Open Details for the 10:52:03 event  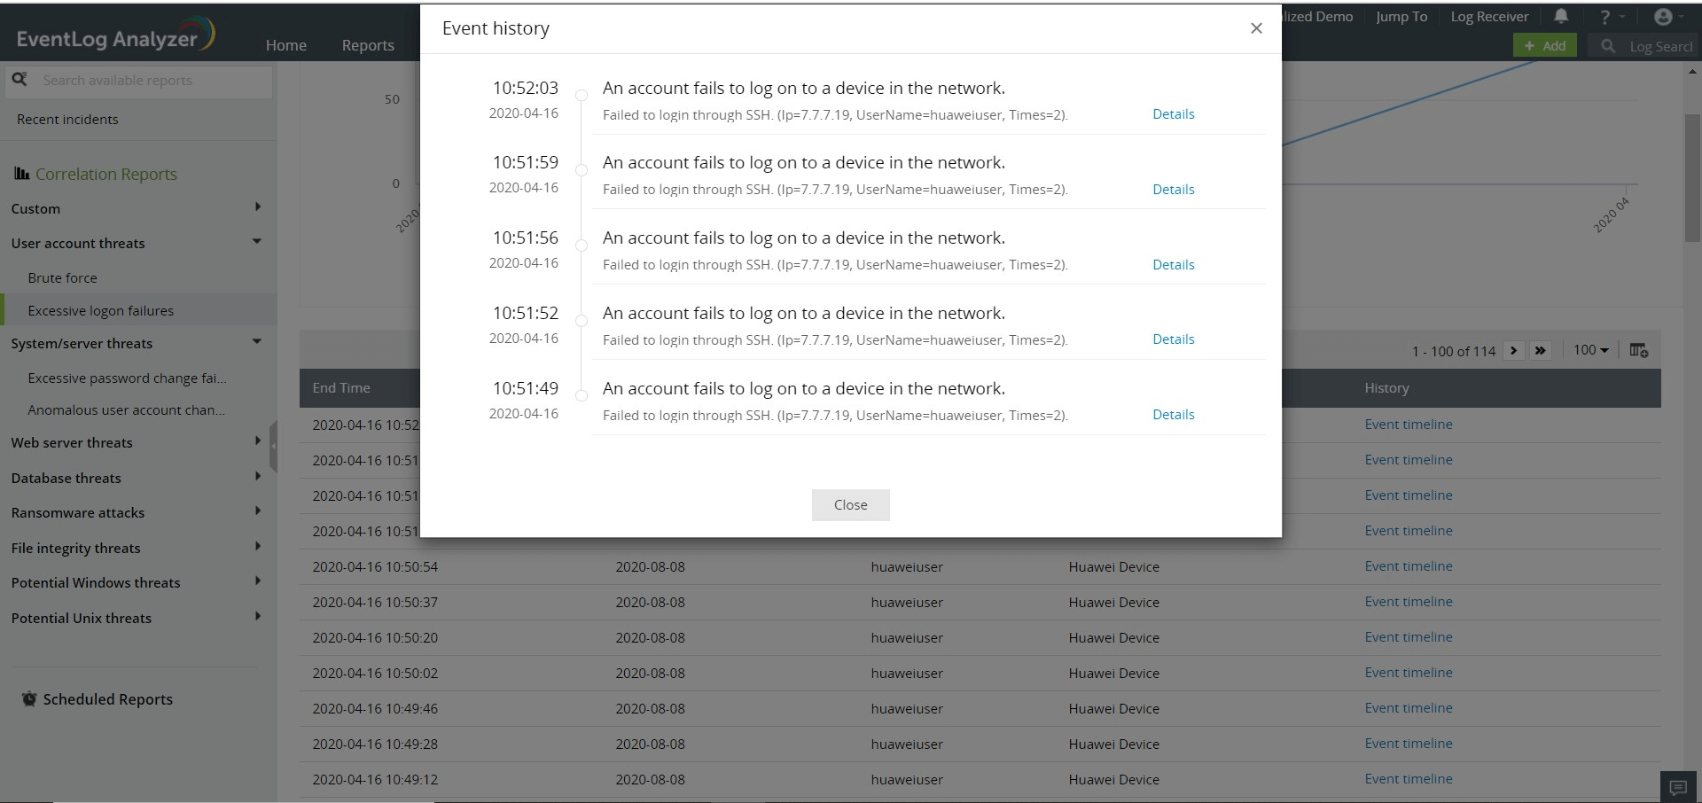(1173, 114)
